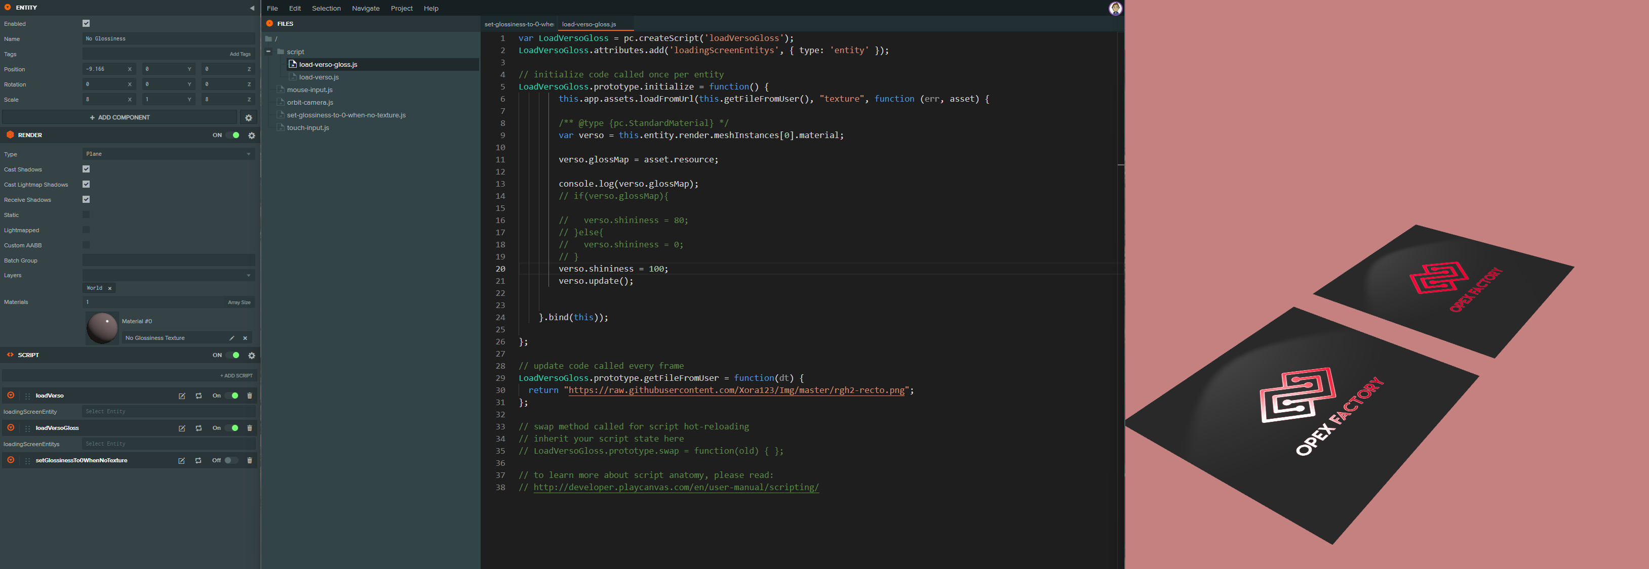Image resolution: width=1649 pixels, height=569 pixels.
Task: Collapse the script folder in Files
Action: [x=269, y=52]
